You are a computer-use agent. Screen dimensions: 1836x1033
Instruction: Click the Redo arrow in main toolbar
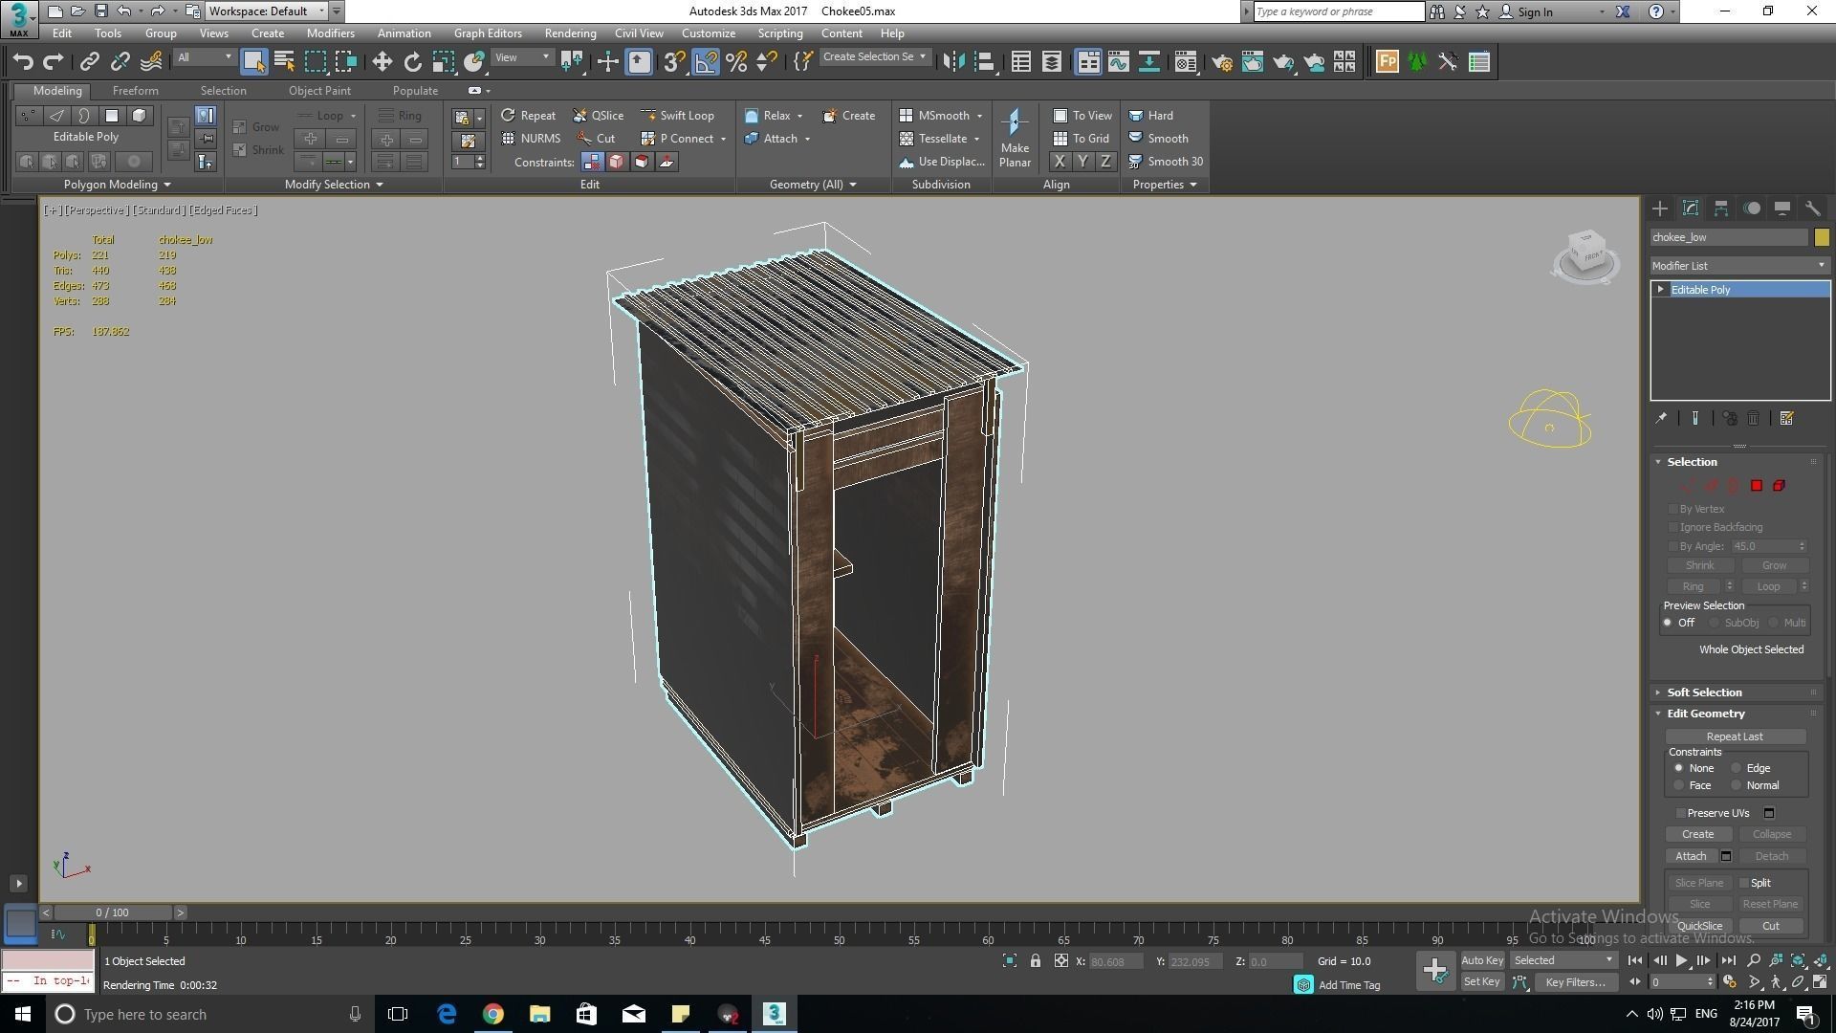[54, 62]
